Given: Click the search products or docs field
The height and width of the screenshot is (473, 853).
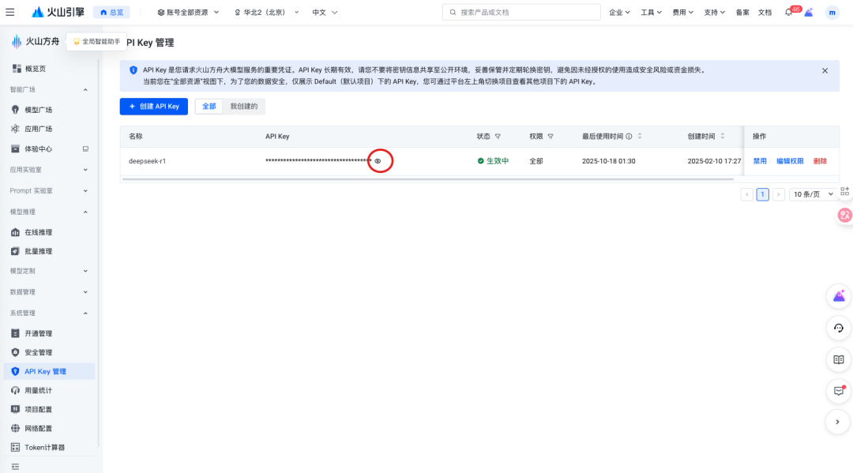Looking at the screenshot, I should pos(521,13).
